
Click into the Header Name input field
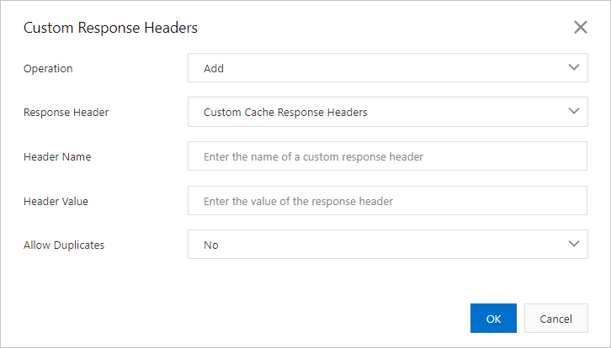(x=387, y=156)
